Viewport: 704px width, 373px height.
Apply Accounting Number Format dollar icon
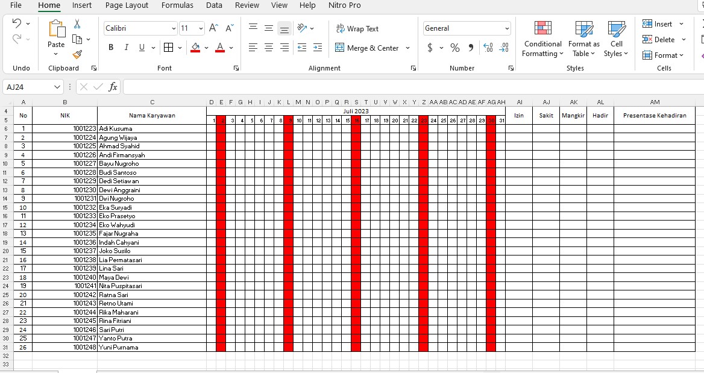pos(430,48)
